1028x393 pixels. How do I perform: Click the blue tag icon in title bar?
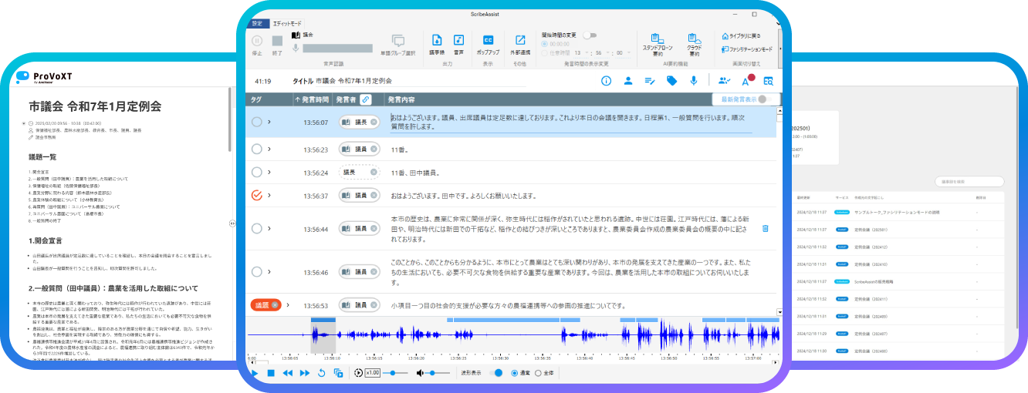tap(671, 81)
